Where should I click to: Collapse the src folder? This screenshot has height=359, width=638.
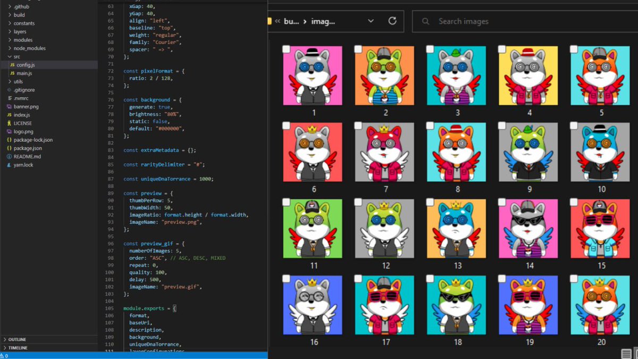click(x=10, y=56)
